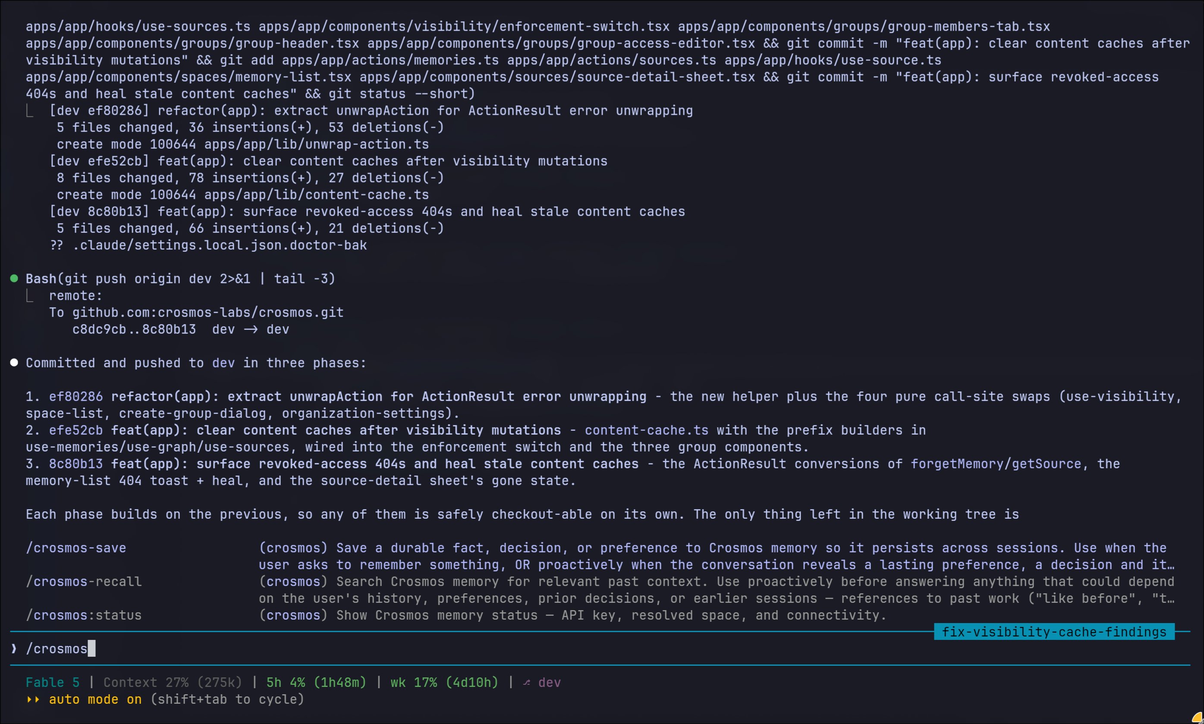Screen dimensions: 1204x724
Task: Click the white dot beside Committed and pushed
Action: (x=14, y=363)
